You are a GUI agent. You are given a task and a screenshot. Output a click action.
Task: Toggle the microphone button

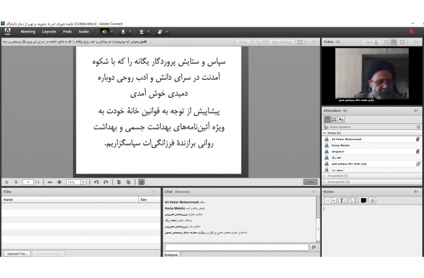click(123, 31)
